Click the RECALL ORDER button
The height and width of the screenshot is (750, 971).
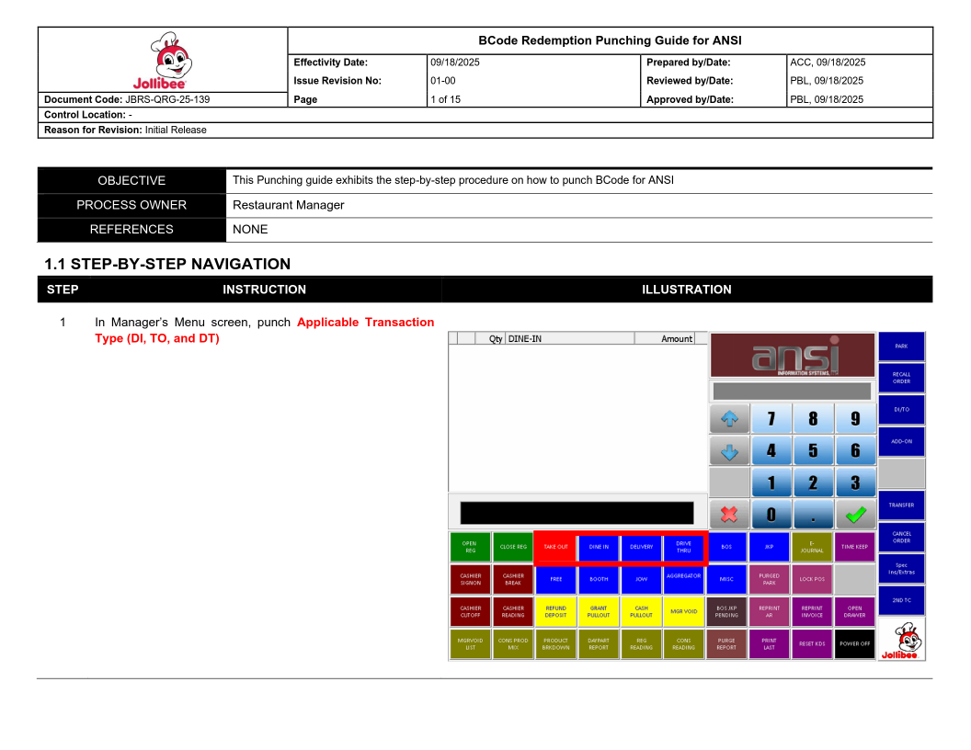coord(902,378)
